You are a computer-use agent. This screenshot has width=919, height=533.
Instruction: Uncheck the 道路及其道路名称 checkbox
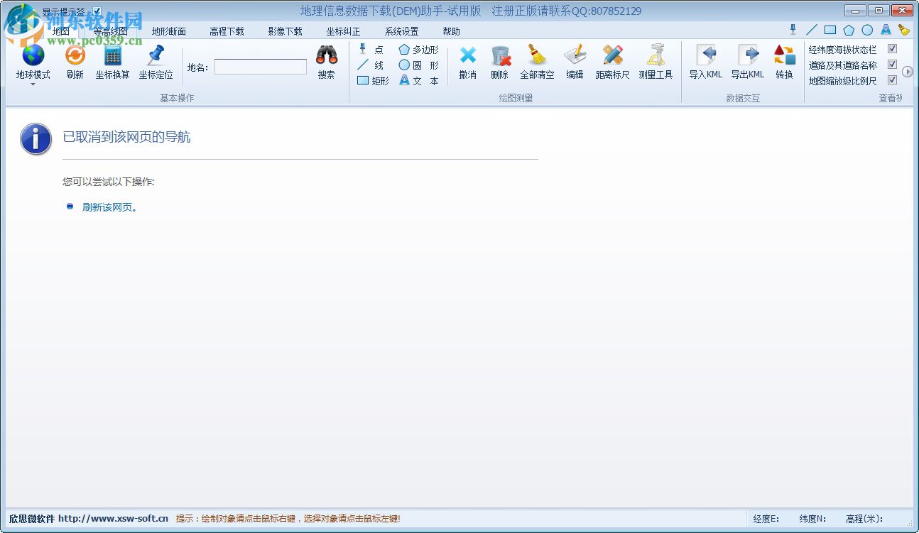(893, 65)
